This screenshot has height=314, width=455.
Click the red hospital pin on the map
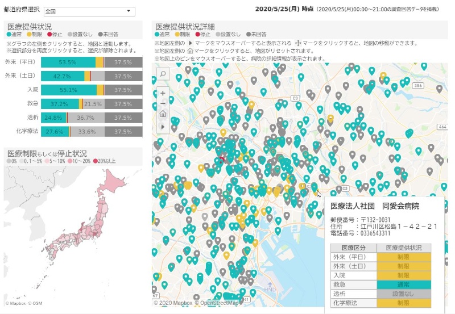pos(223,159)
